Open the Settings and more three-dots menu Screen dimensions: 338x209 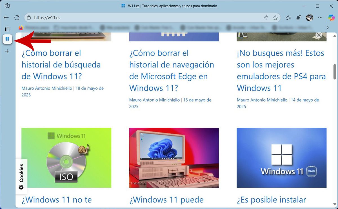point(320,17)
